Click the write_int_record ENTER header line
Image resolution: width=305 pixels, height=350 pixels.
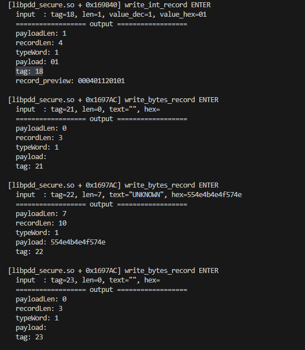pos(109,5)
